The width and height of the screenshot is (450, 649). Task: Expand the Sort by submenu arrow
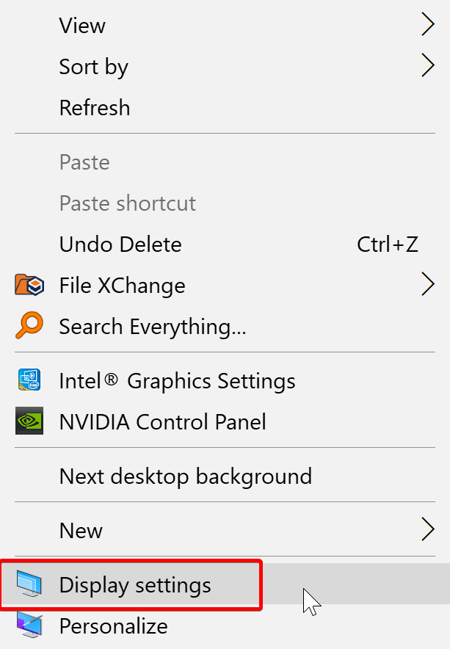(x=427, y=67)
